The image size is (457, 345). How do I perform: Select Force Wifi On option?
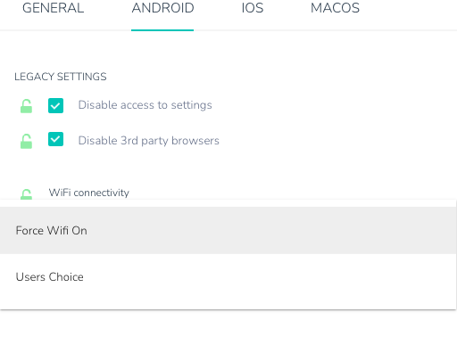click(x=228, y=230)
